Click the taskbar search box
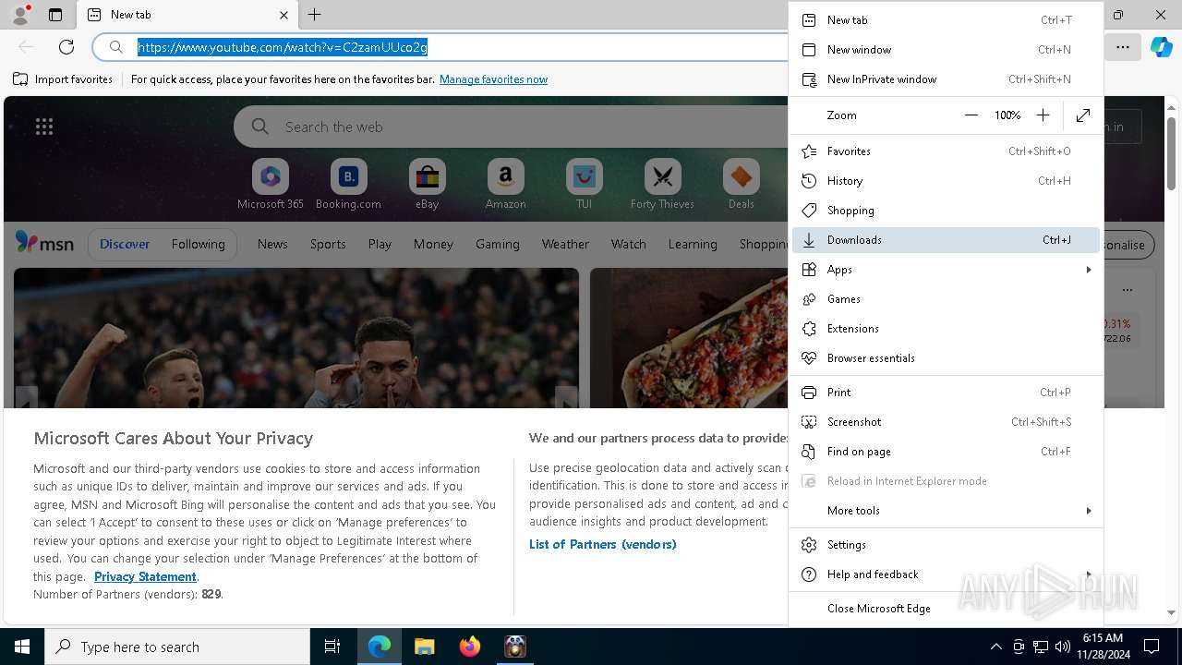Screen dimensions: 1182x665 (x=177, y=647)
